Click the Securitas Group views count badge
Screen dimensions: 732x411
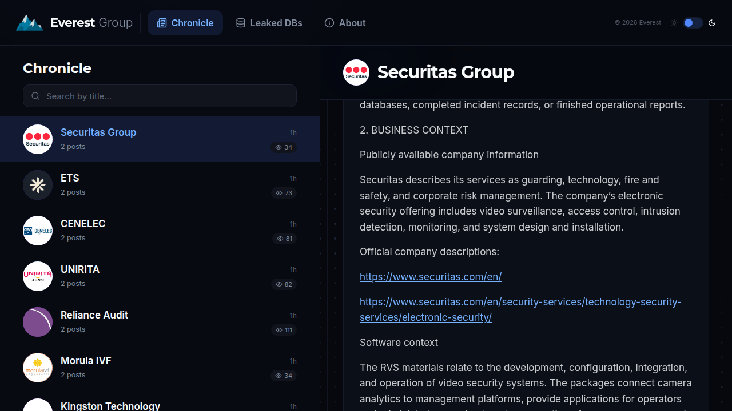(x=284, y=147)
